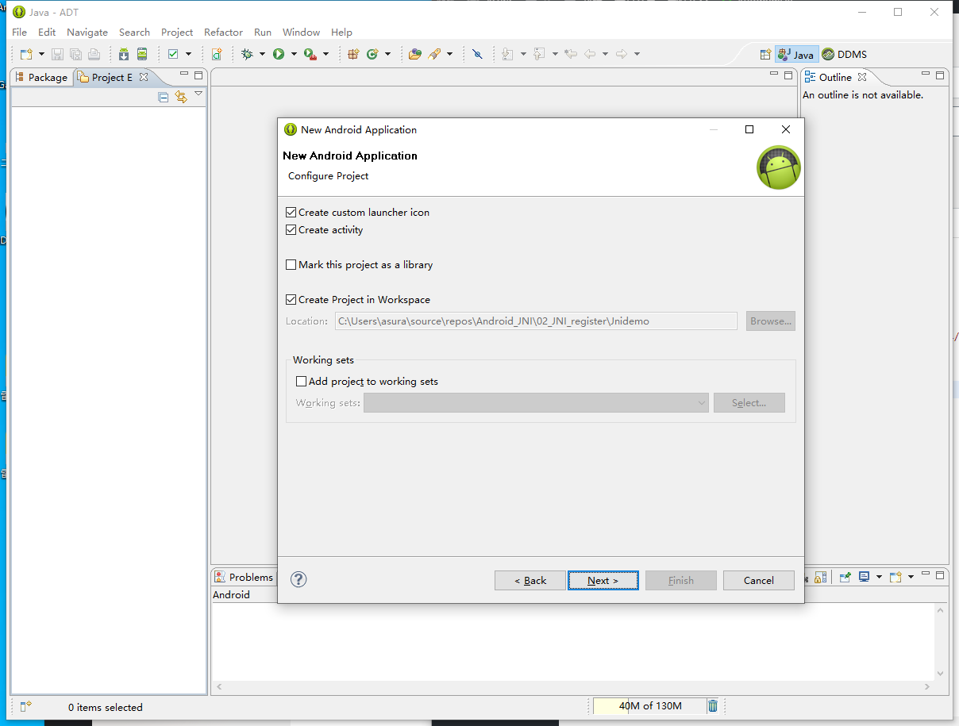Switch to the DDMS perspective
The height and width of the screenshot is (726, 959).
(x=845, y=55)
